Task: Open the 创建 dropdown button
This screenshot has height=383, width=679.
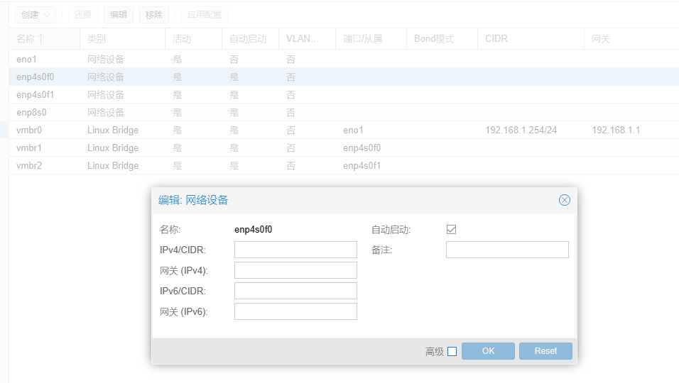Action: (36, 15)
